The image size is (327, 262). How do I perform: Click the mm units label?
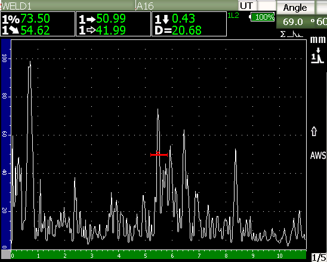(x=317, y=39)
